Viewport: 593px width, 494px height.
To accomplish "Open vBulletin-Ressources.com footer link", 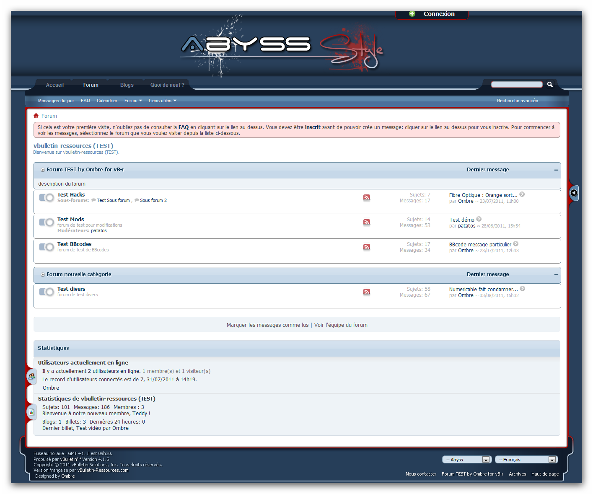I will pos(103,470).
